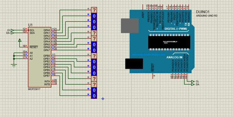Click the Arduino RESET pin end
Viewport: 233px width, 117px height.
coord(153,76)
